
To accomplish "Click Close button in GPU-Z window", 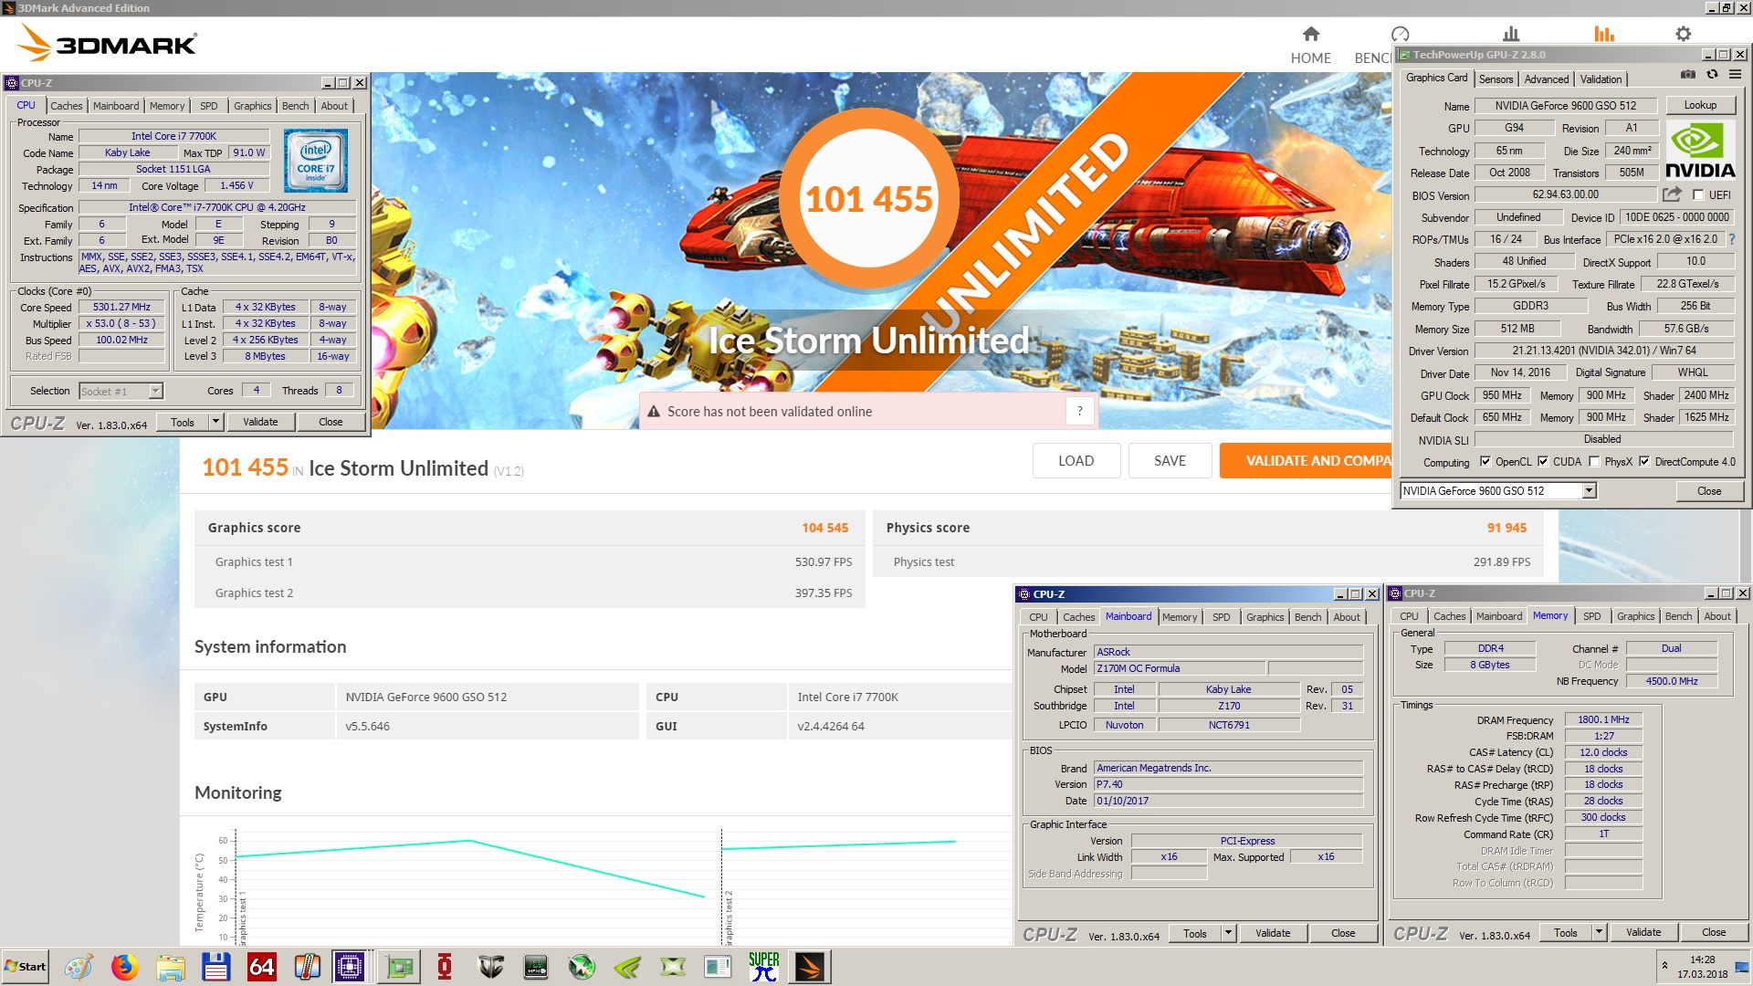I will click(1709, 491).
